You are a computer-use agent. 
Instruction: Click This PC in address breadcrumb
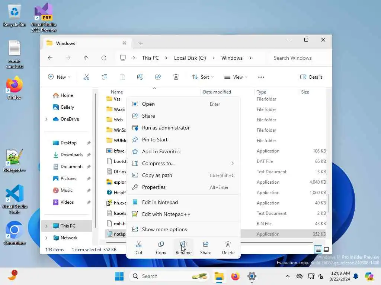tap(150, 58)
